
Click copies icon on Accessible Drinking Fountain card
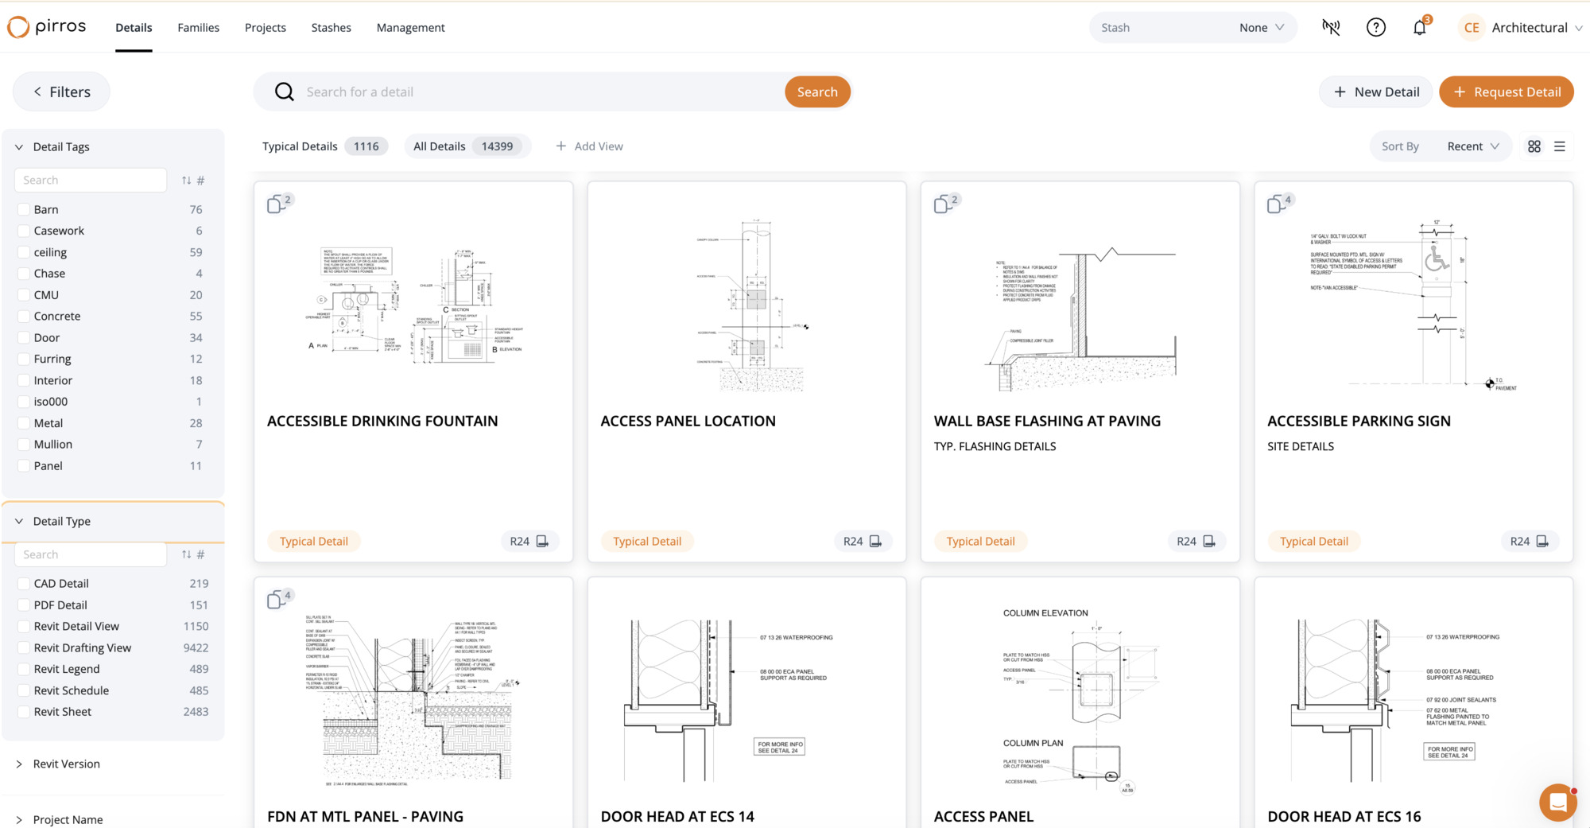276,204
